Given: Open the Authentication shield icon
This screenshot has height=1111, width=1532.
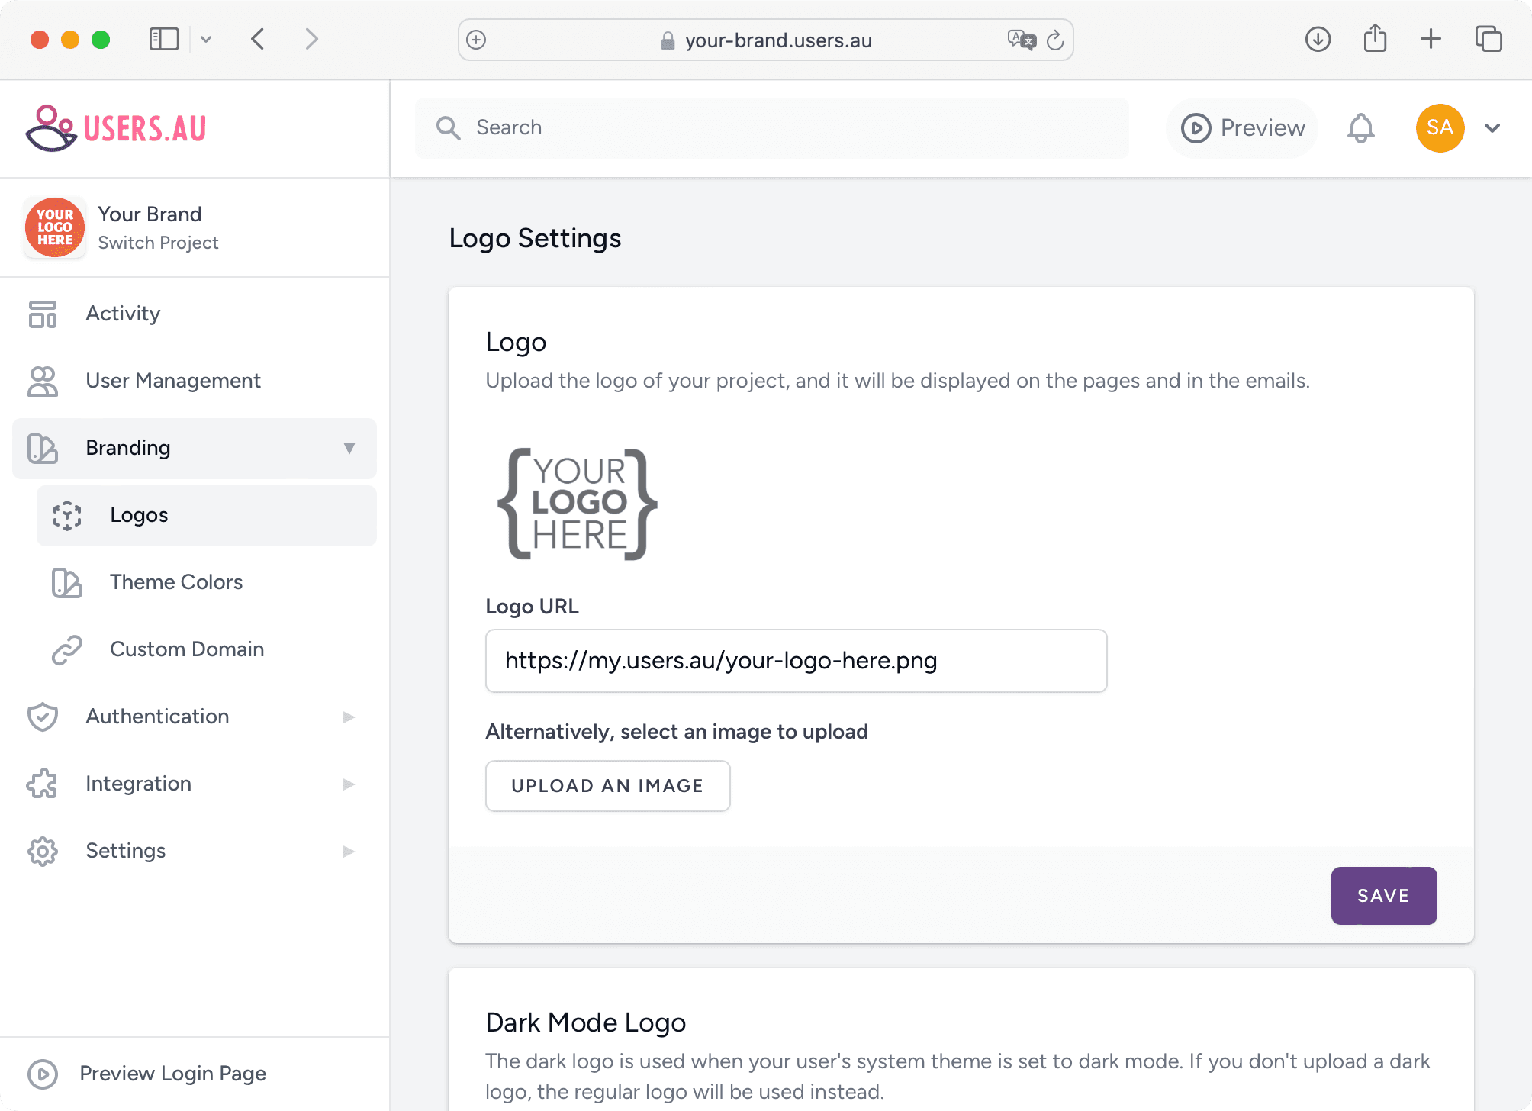Looking at the screenshot, I should coord(43,717).
